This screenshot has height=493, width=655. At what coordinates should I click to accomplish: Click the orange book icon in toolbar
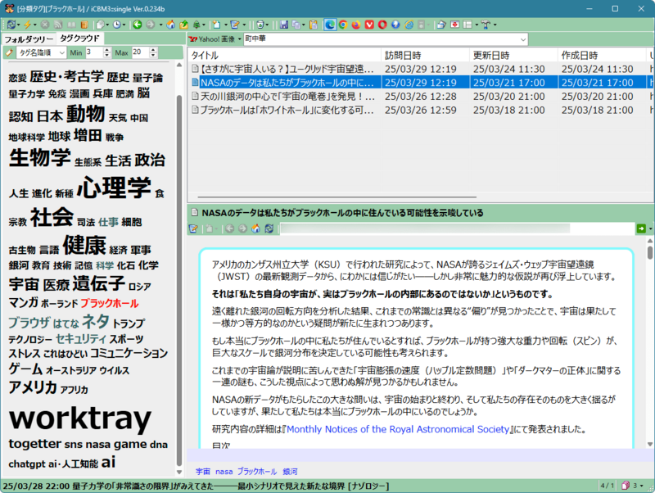coord(84,25)
